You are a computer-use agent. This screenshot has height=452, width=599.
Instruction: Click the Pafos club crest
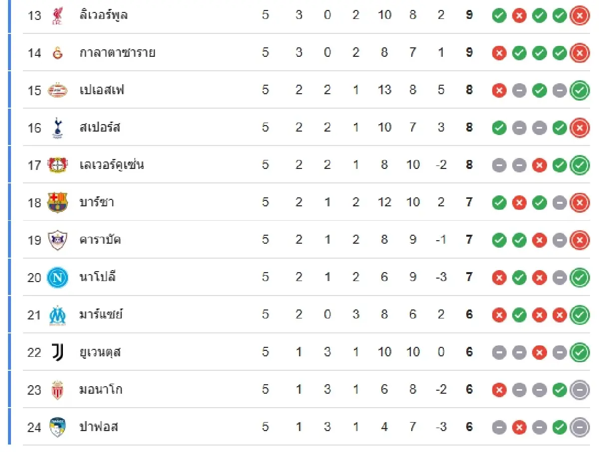click(x=57, y=427)
